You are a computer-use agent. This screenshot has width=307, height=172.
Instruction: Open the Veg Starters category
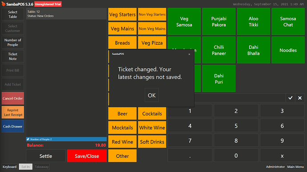[122, 14]
